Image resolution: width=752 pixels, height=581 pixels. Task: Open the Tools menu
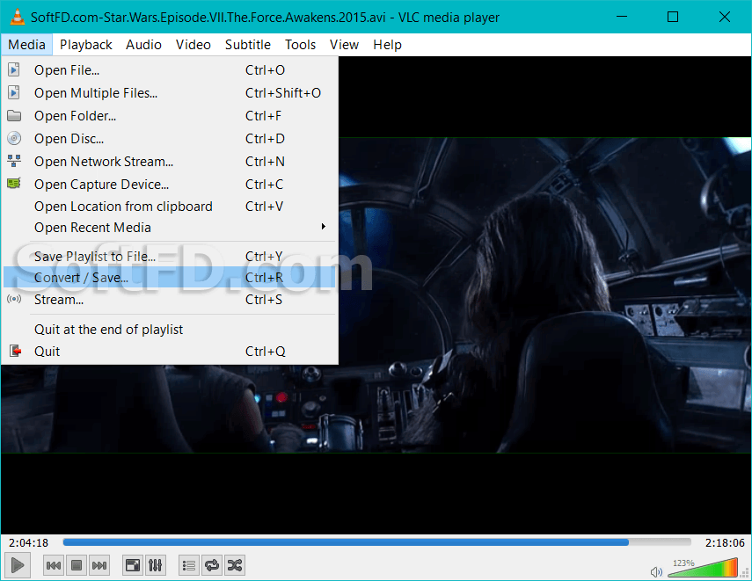(x=300, y=45)
